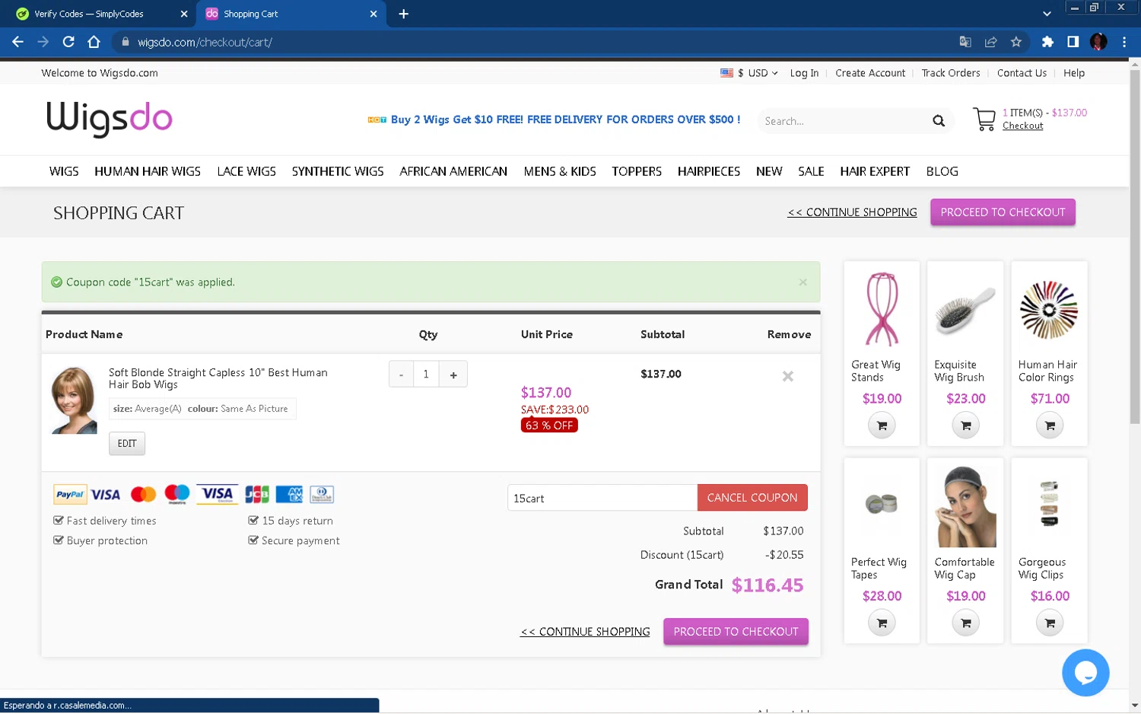Add Great Wig Stands to cart
The image size is (1141, 714).
pyautogui.click(x=882, y=426)
